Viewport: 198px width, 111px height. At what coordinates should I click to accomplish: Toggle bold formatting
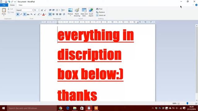[x=18, y=14]
